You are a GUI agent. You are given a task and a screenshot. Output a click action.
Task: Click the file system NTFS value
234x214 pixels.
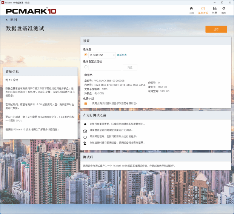coord(105,89)
